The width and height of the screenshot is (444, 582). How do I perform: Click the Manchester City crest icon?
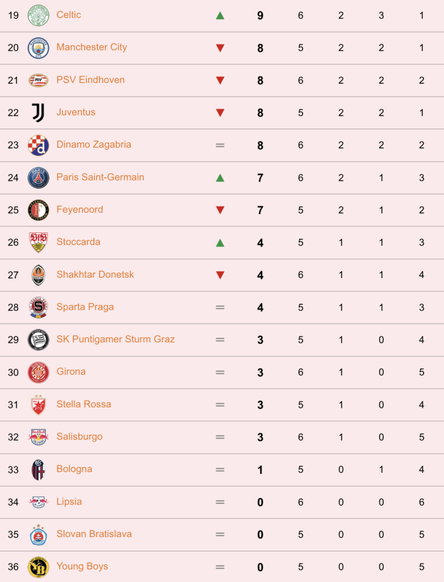click(38, 48)
